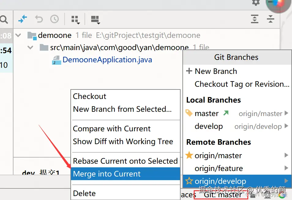Click the expand all icon

click(x=254, y=19)
